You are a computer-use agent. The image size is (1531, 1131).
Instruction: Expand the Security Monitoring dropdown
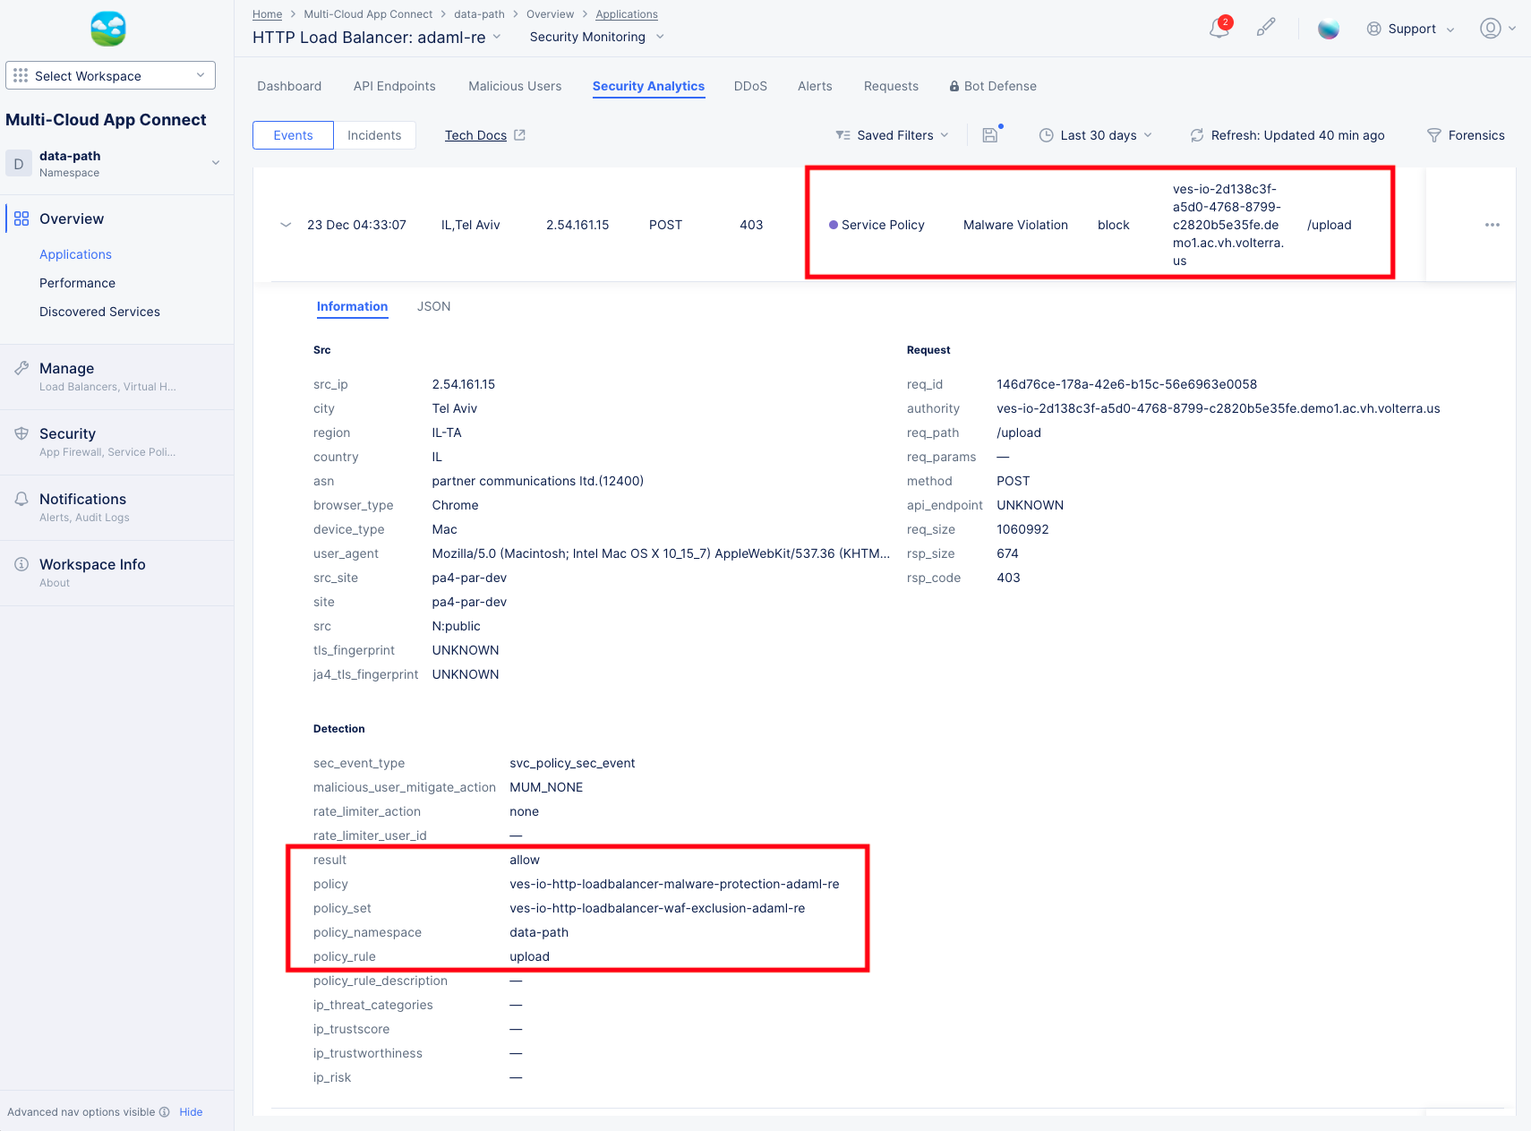click(x=595, y=37)
